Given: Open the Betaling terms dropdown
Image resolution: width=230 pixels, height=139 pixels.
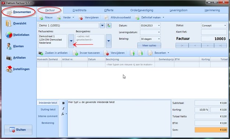Looking at the screenshot, I should click(x=159, y=39).
